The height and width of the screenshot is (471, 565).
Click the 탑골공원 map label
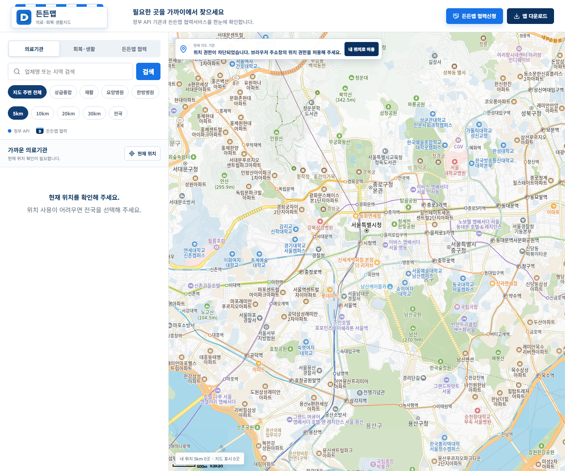click(408, 201)
